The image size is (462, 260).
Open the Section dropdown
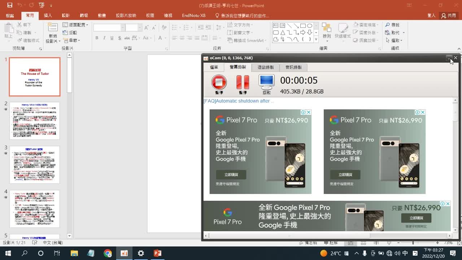point(71,40)
